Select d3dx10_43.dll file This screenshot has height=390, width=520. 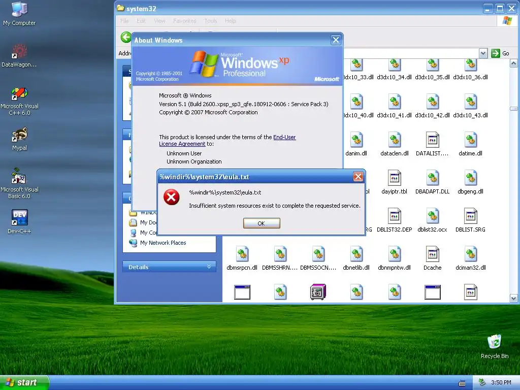click(x=470, y=106)
